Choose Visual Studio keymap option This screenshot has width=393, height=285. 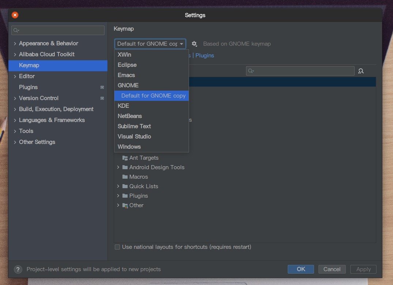point(151,137)
